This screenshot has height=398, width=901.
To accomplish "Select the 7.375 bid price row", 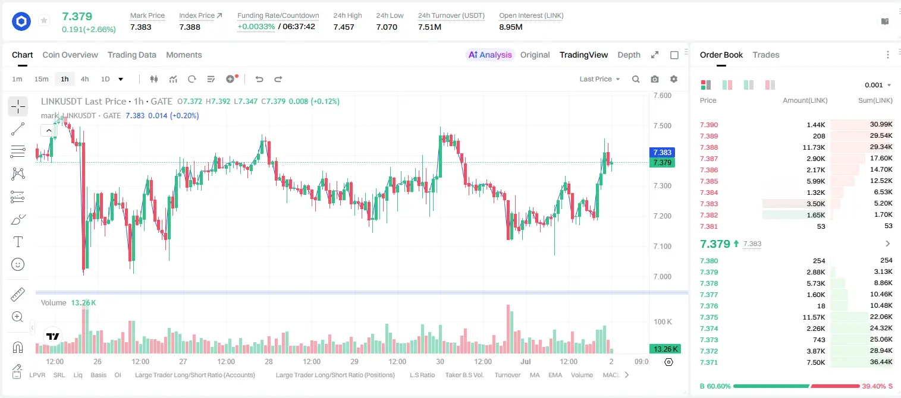I will coord(796,317).
